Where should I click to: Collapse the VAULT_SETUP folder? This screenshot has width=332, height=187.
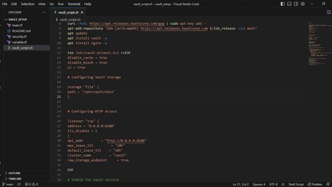(18, 20)
